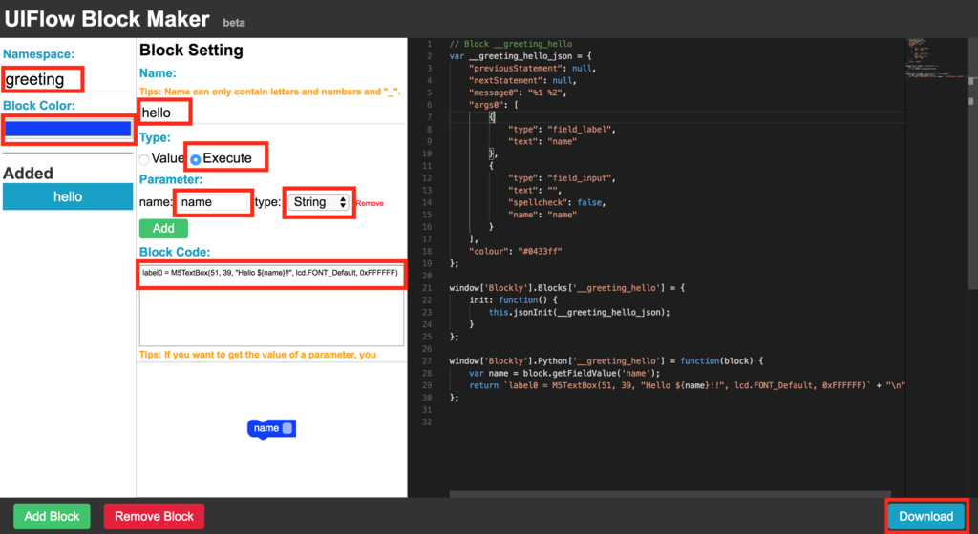This screenshot has width=978, height=534.
Task: Click line number 20 in editor gutter
Action: [427, 276]
